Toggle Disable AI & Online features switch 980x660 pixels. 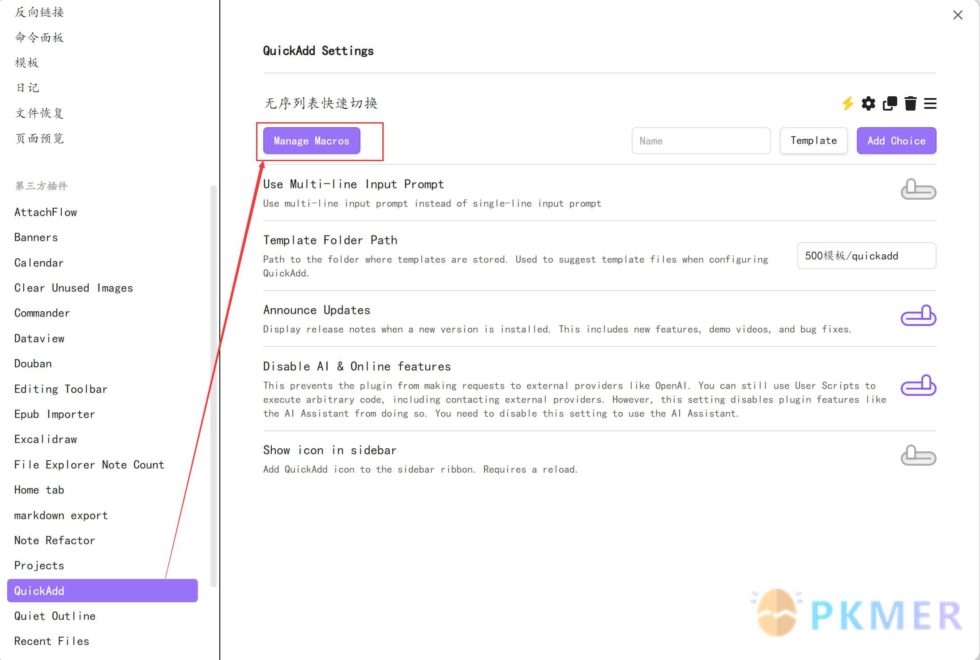pyautogui.click(x=918, y=385)
